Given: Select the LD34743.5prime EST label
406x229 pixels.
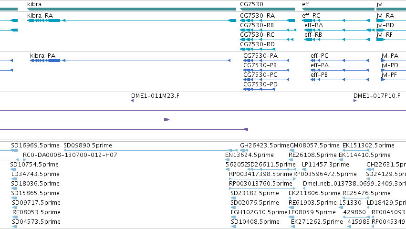Looking at the screenshot, I should tap(35, 174).
